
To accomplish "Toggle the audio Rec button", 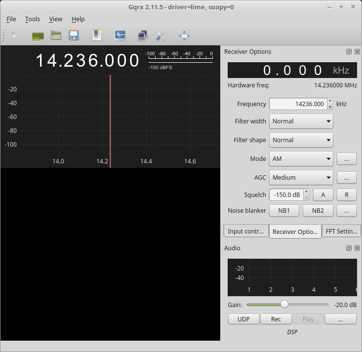I will [x=276, y=319].
